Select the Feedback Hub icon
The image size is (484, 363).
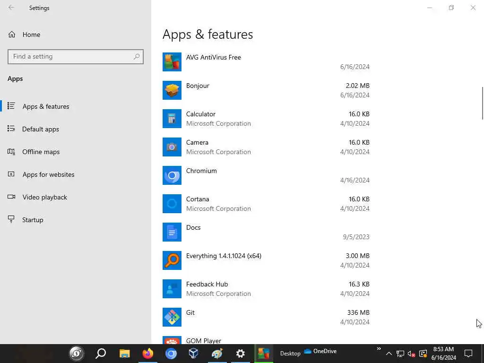pos(172,289)
